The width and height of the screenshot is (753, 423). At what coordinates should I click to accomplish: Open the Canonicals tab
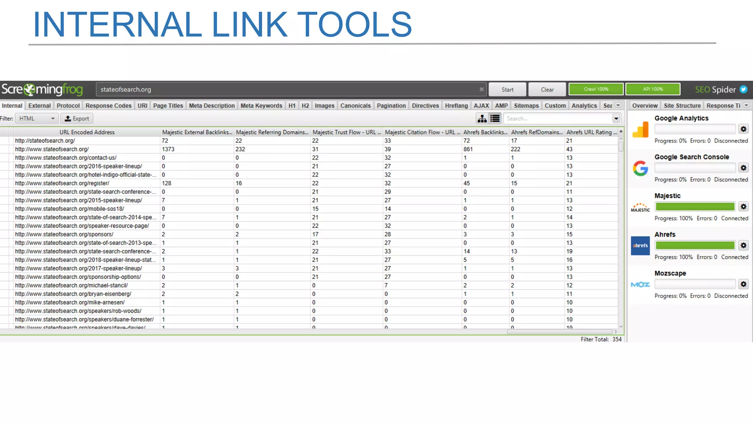coord(356,106)
